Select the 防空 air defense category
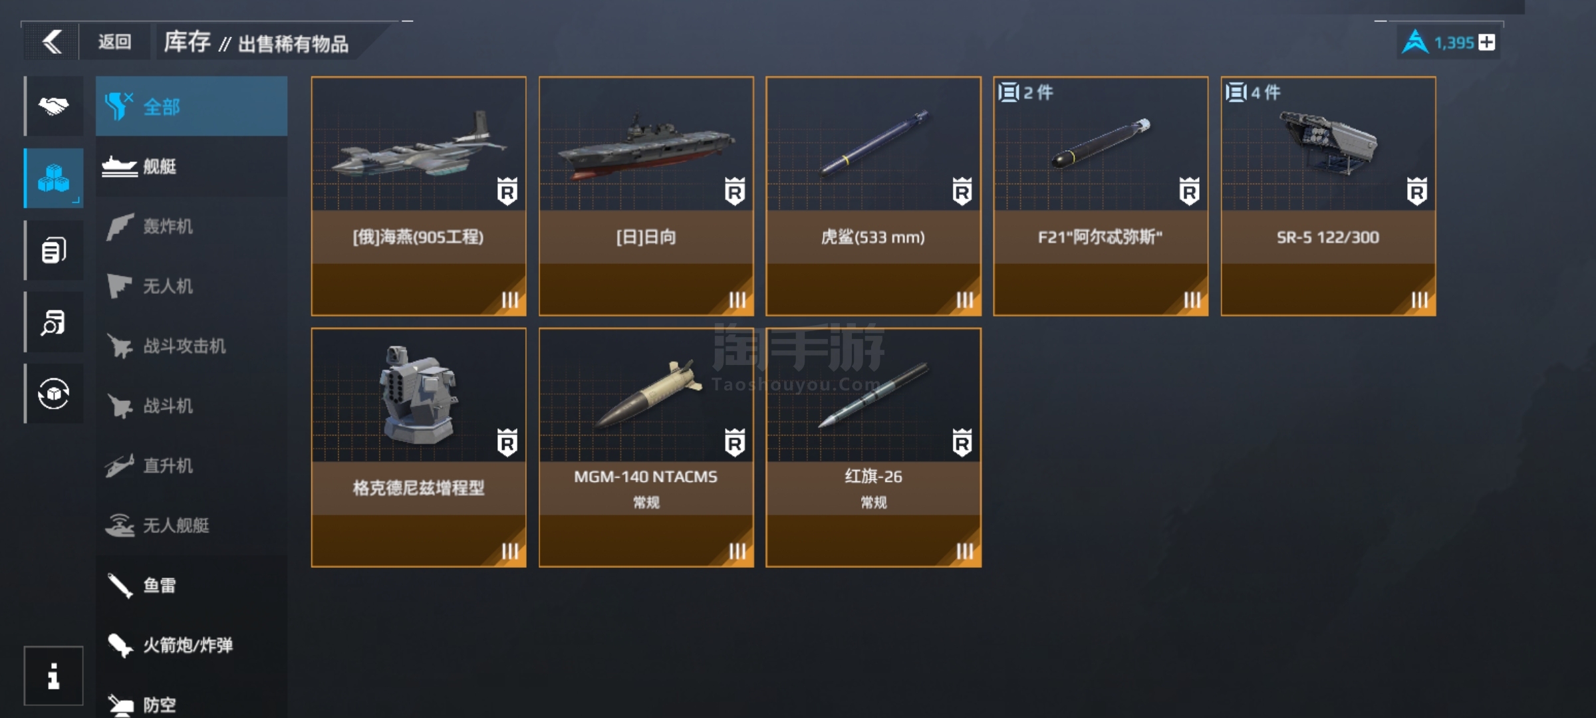1596x718 pixels. coord(192,703)
